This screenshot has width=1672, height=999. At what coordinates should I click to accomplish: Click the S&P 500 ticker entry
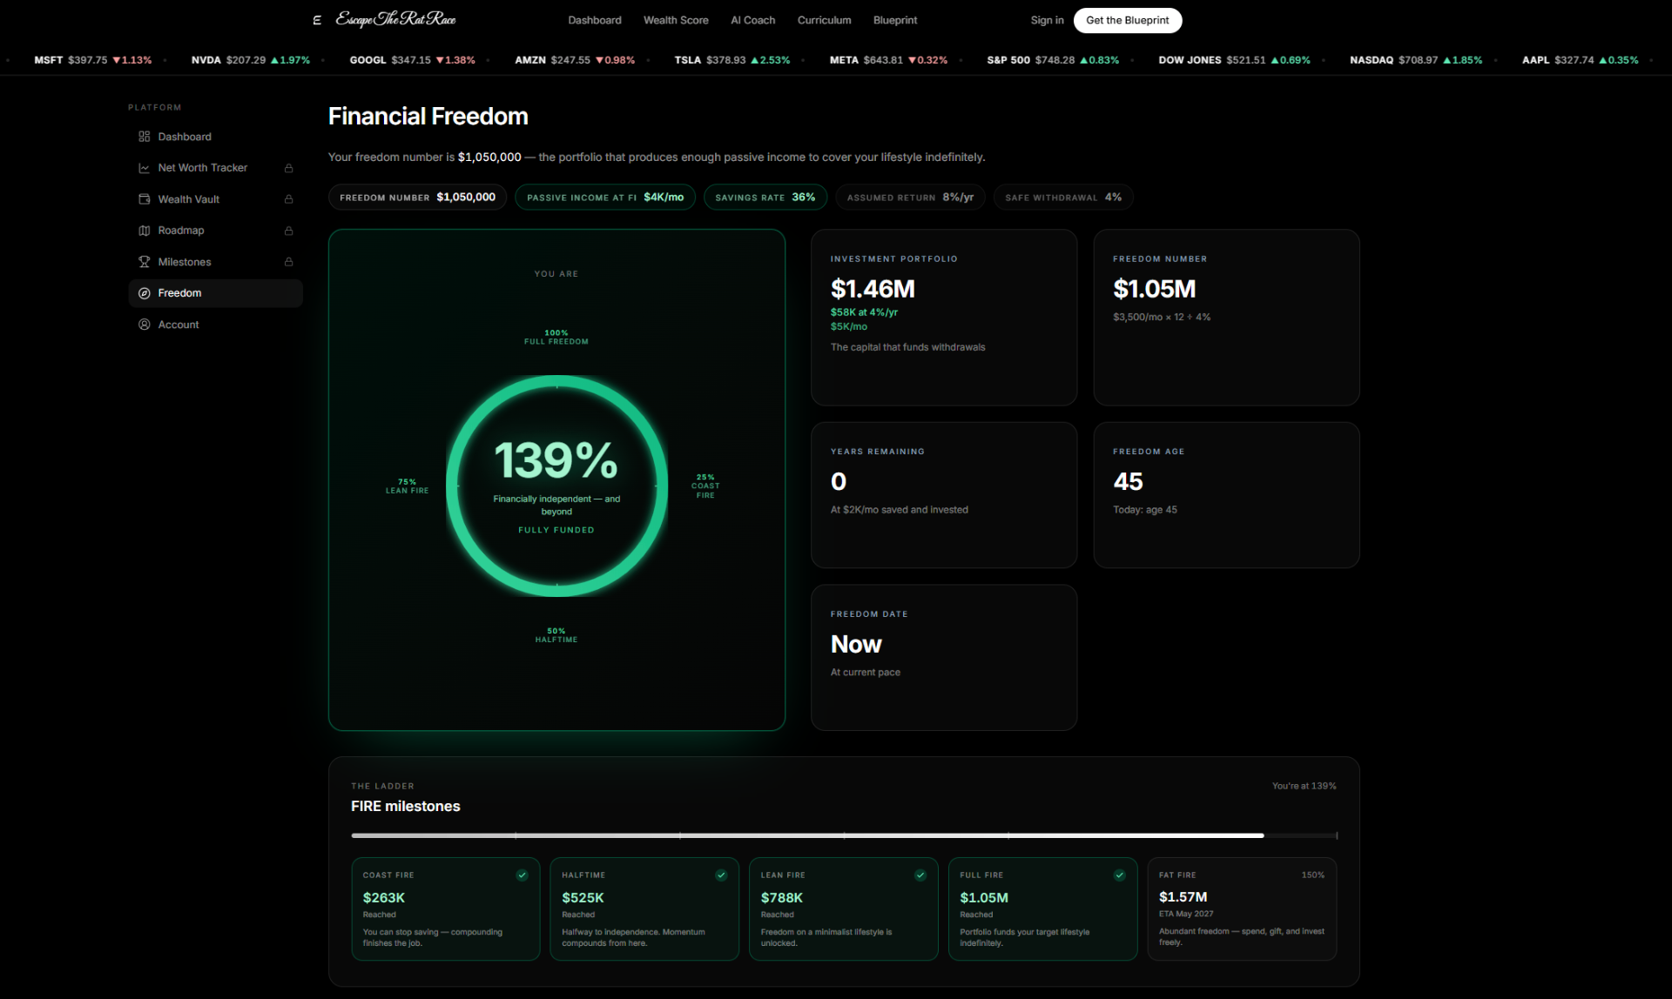pos(1053,60)
